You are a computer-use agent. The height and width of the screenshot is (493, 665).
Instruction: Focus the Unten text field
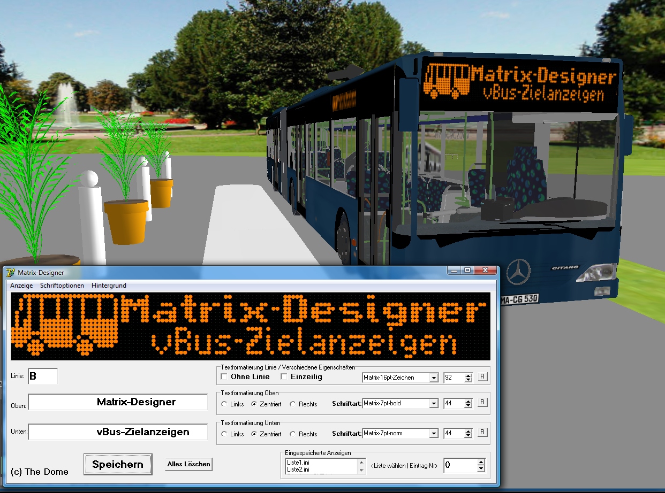pos(118,432)
